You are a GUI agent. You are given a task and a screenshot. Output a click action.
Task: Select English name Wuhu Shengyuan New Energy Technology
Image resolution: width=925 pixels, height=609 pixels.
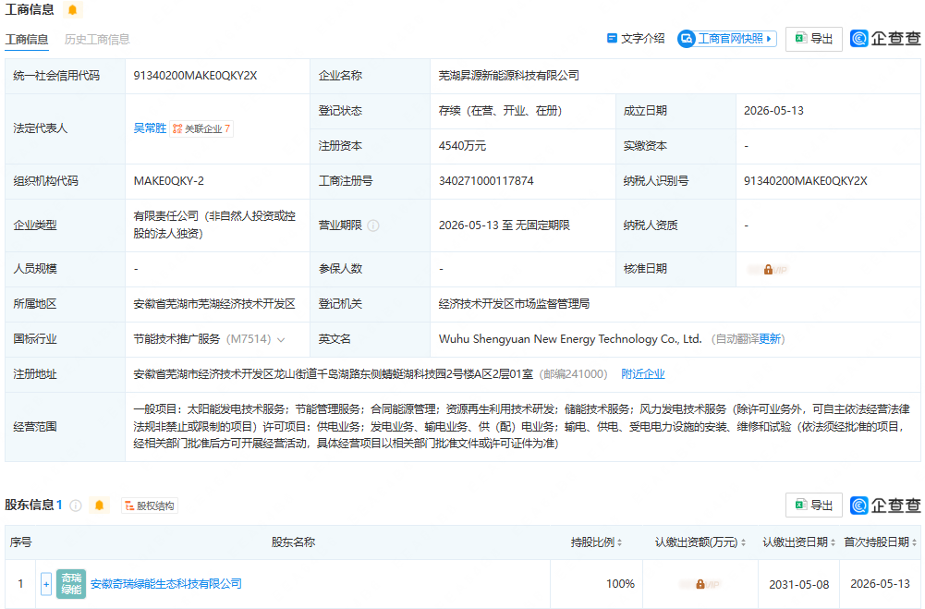[570, 339]
